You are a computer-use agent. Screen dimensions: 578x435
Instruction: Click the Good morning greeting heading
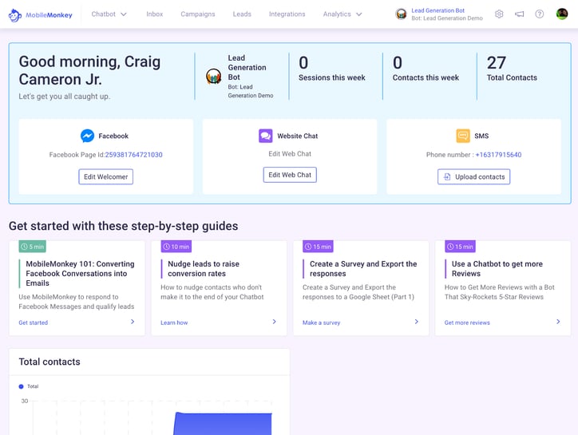(89, 70)
